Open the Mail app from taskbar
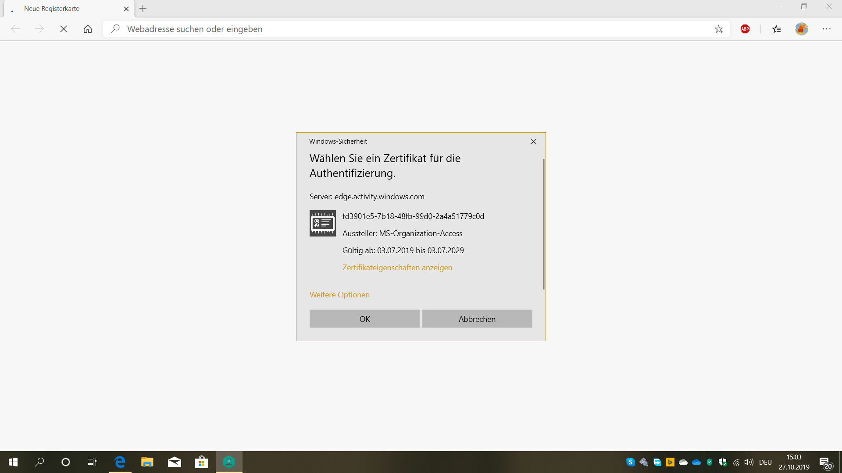Image resolution: width=842 pixels, height=473 pixels. click(175, 462)
